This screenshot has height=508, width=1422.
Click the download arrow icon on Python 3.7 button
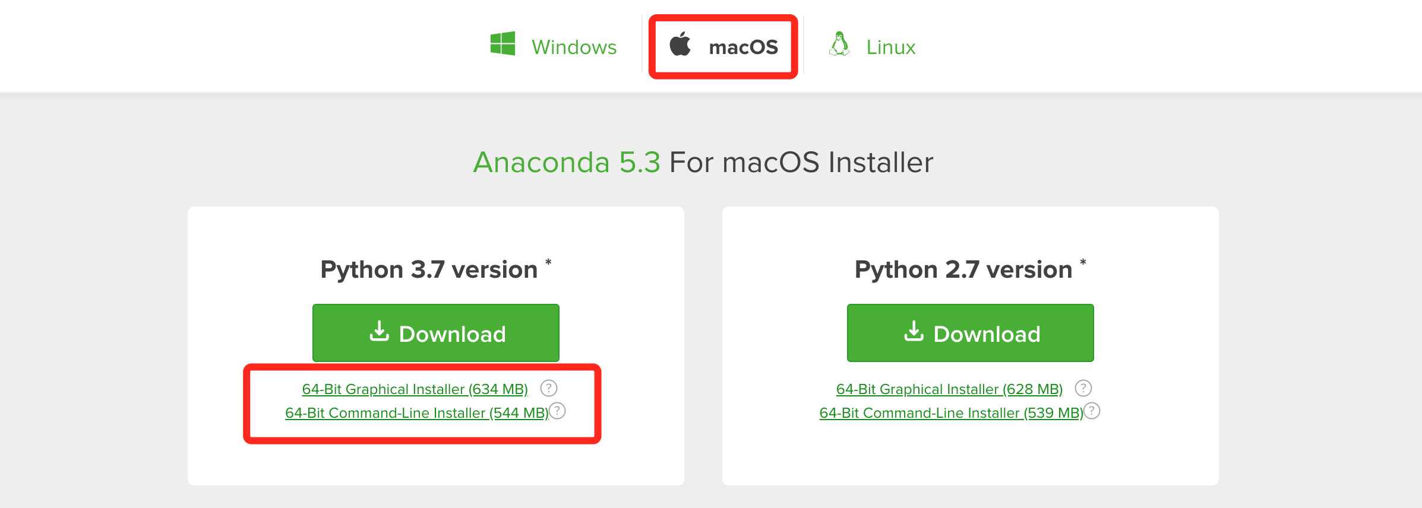[x=380, y=332]
